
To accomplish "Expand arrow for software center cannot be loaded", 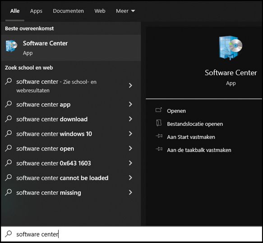I will point(130,178).
